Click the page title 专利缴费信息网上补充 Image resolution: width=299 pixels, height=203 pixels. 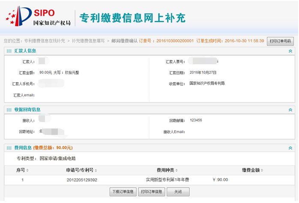point(132,18)
